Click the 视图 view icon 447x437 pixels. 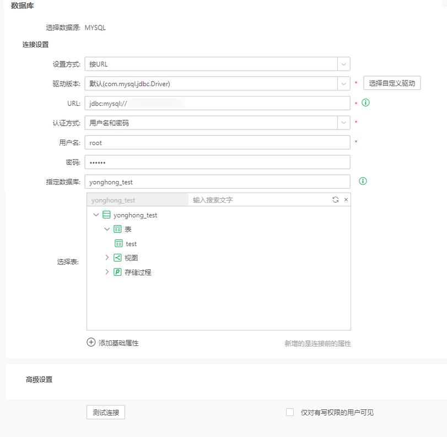tap(117, 258)
